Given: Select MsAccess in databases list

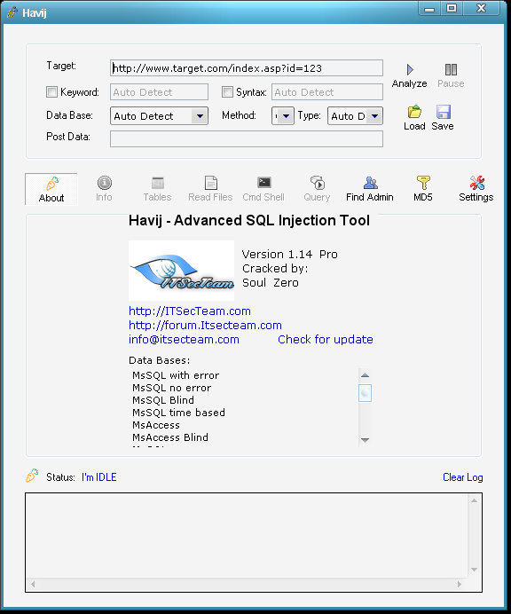Looking at the screenshot, I should [156, 425].
